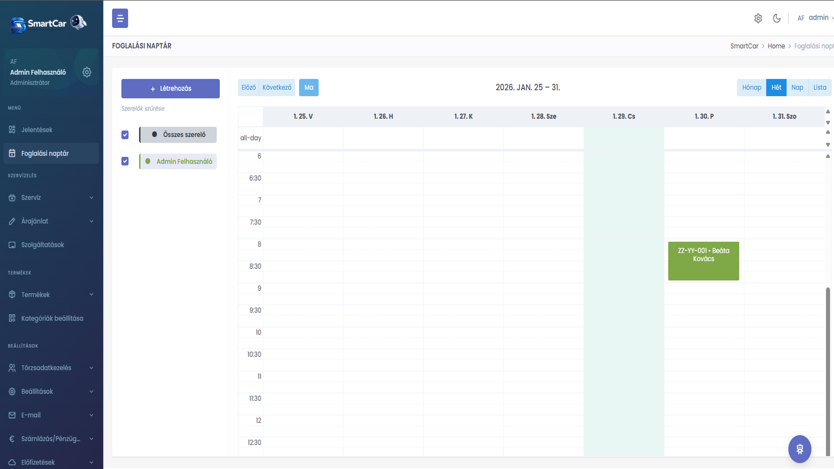
Task: Switch calendar to Hónap view
Action: pyautogui.click(x=751, y=88)
